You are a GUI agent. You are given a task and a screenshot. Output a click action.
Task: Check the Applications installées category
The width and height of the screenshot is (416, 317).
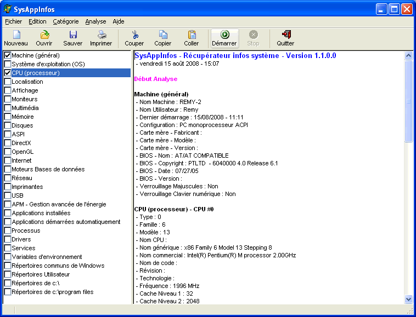tap(8, 213)
